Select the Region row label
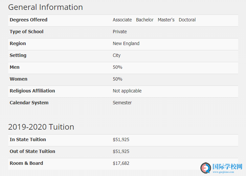246x176 pixels. coord(18,43)
